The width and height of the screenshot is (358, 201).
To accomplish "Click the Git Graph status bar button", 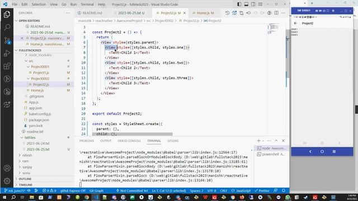I will click(96, 190).
